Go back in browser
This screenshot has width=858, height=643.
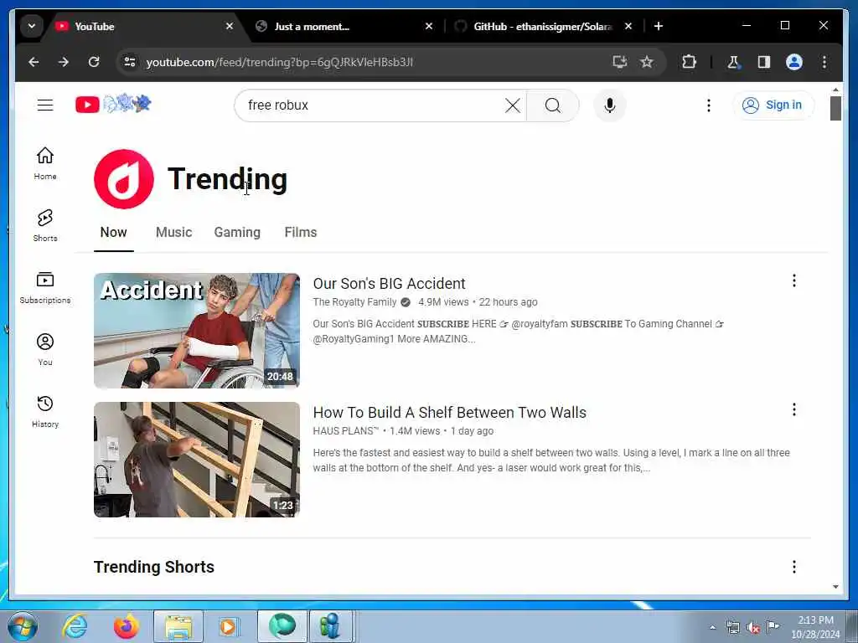point(34,62)
